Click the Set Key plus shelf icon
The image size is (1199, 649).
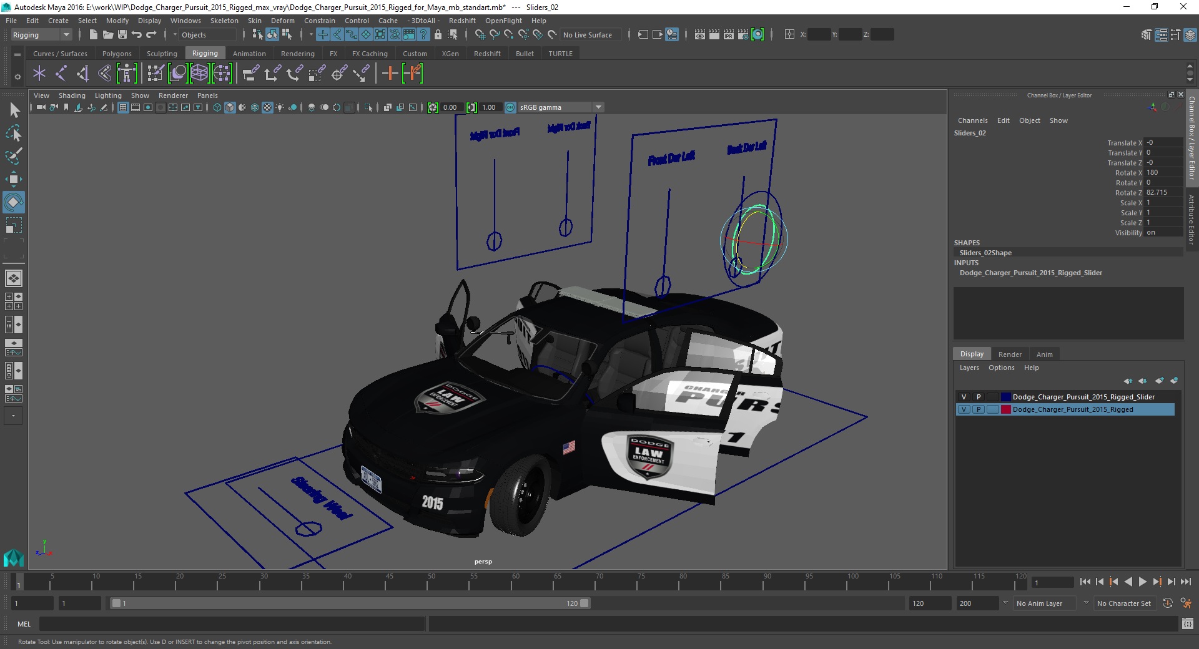390,74
